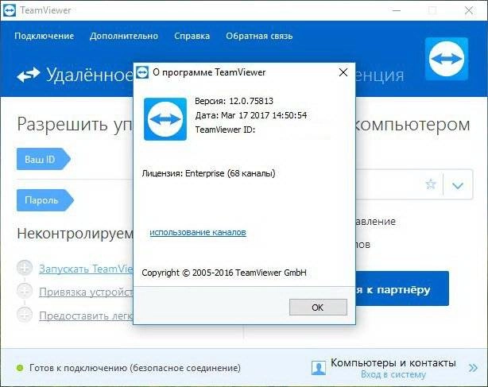Click the Вход в систему link
Viewport: 488px width, 387px height.
393,374
